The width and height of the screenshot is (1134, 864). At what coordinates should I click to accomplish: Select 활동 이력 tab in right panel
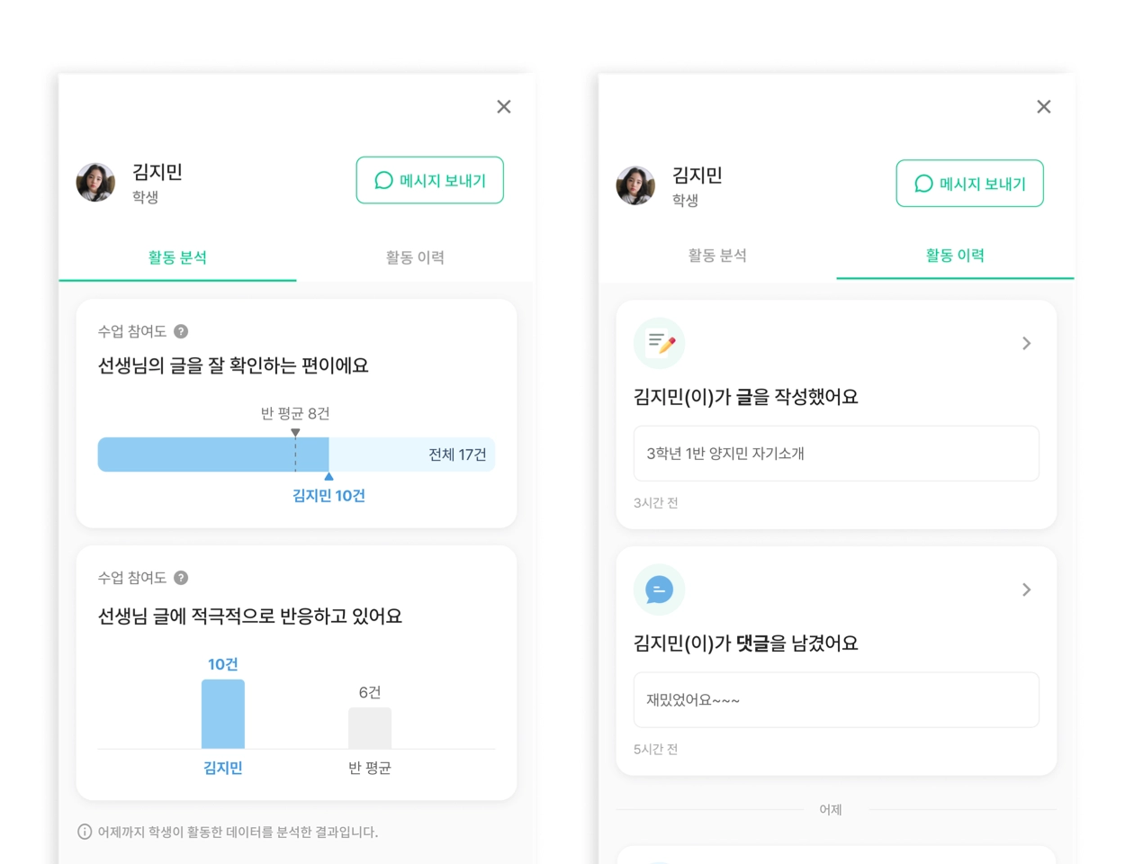(955, 256)
